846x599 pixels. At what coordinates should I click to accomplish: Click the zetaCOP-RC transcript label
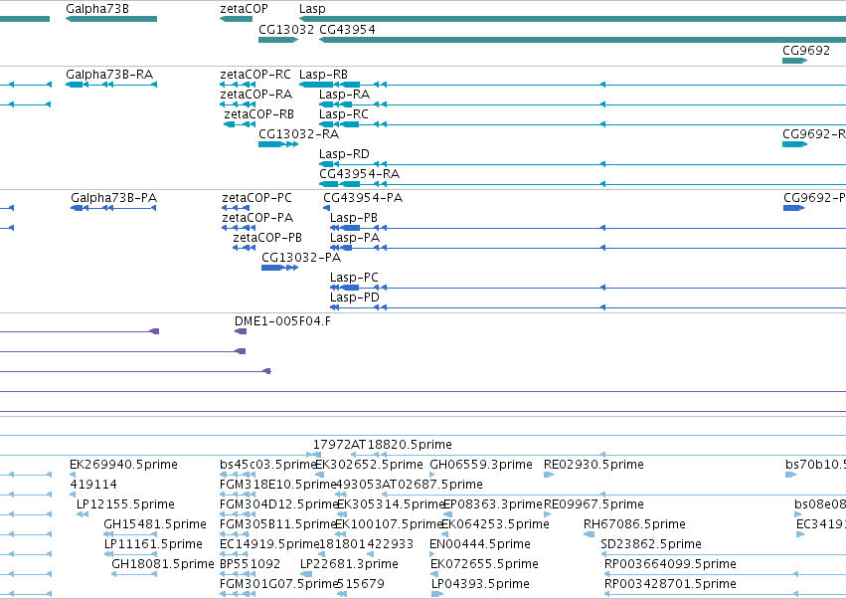tap(255, 74)
